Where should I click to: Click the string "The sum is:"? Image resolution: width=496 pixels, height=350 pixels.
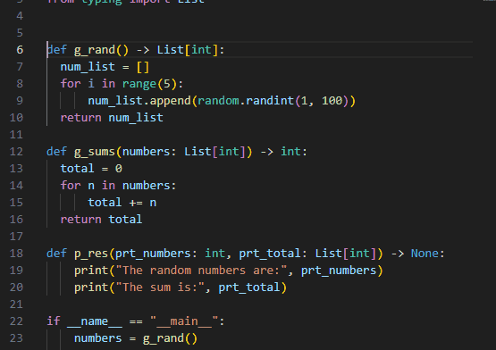point(160,287)
